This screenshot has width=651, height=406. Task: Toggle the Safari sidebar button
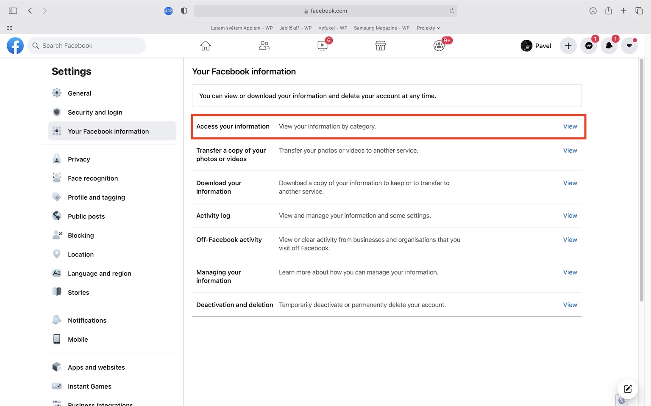(13, 11)
